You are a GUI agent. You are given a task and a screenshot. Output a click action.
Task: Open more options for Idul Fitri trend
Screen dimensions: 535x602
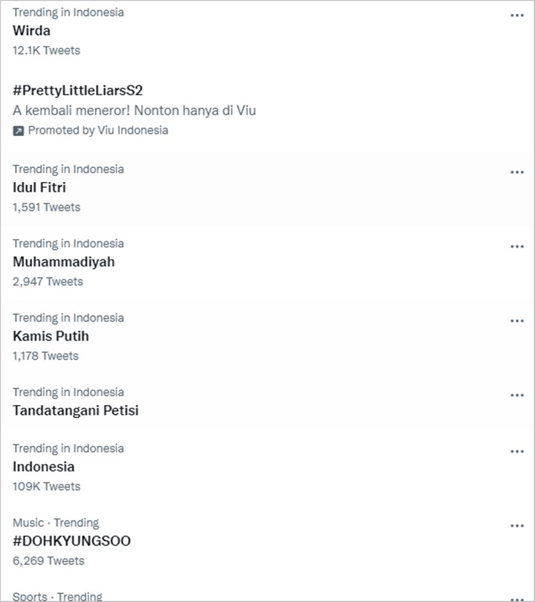(517, 172)
